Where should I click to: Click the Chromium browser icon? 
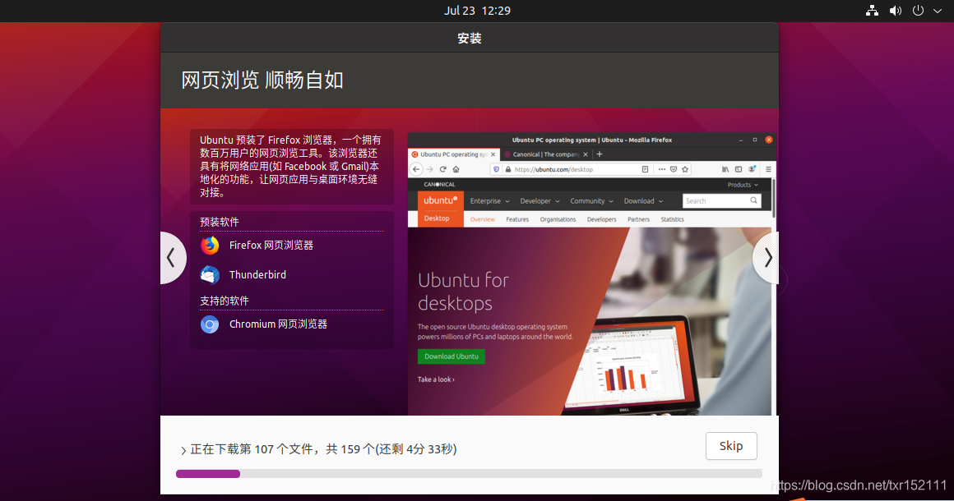click(210, 324)
